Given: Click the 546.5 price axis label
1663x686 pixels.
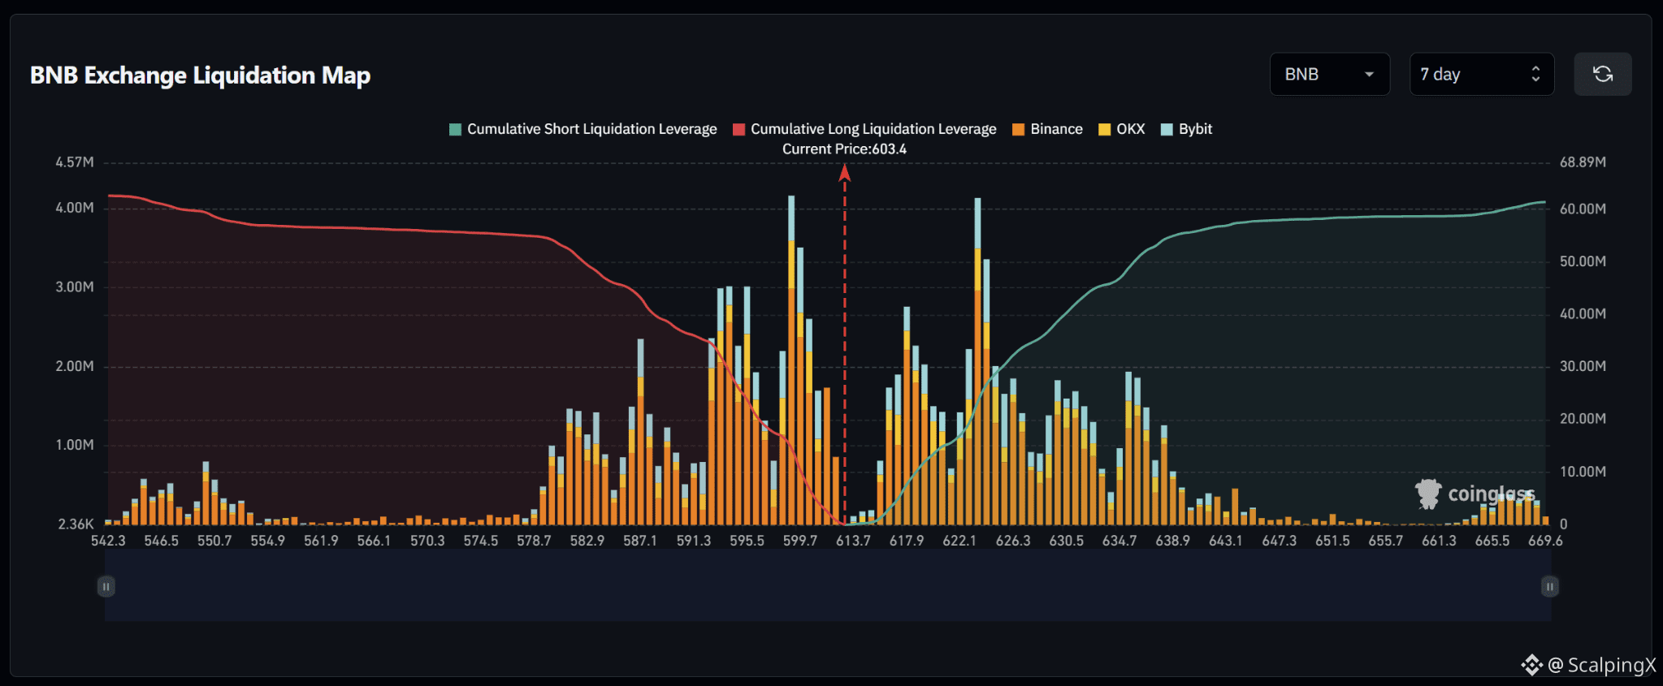Looking at the screenshot, I should click(161, 541).
